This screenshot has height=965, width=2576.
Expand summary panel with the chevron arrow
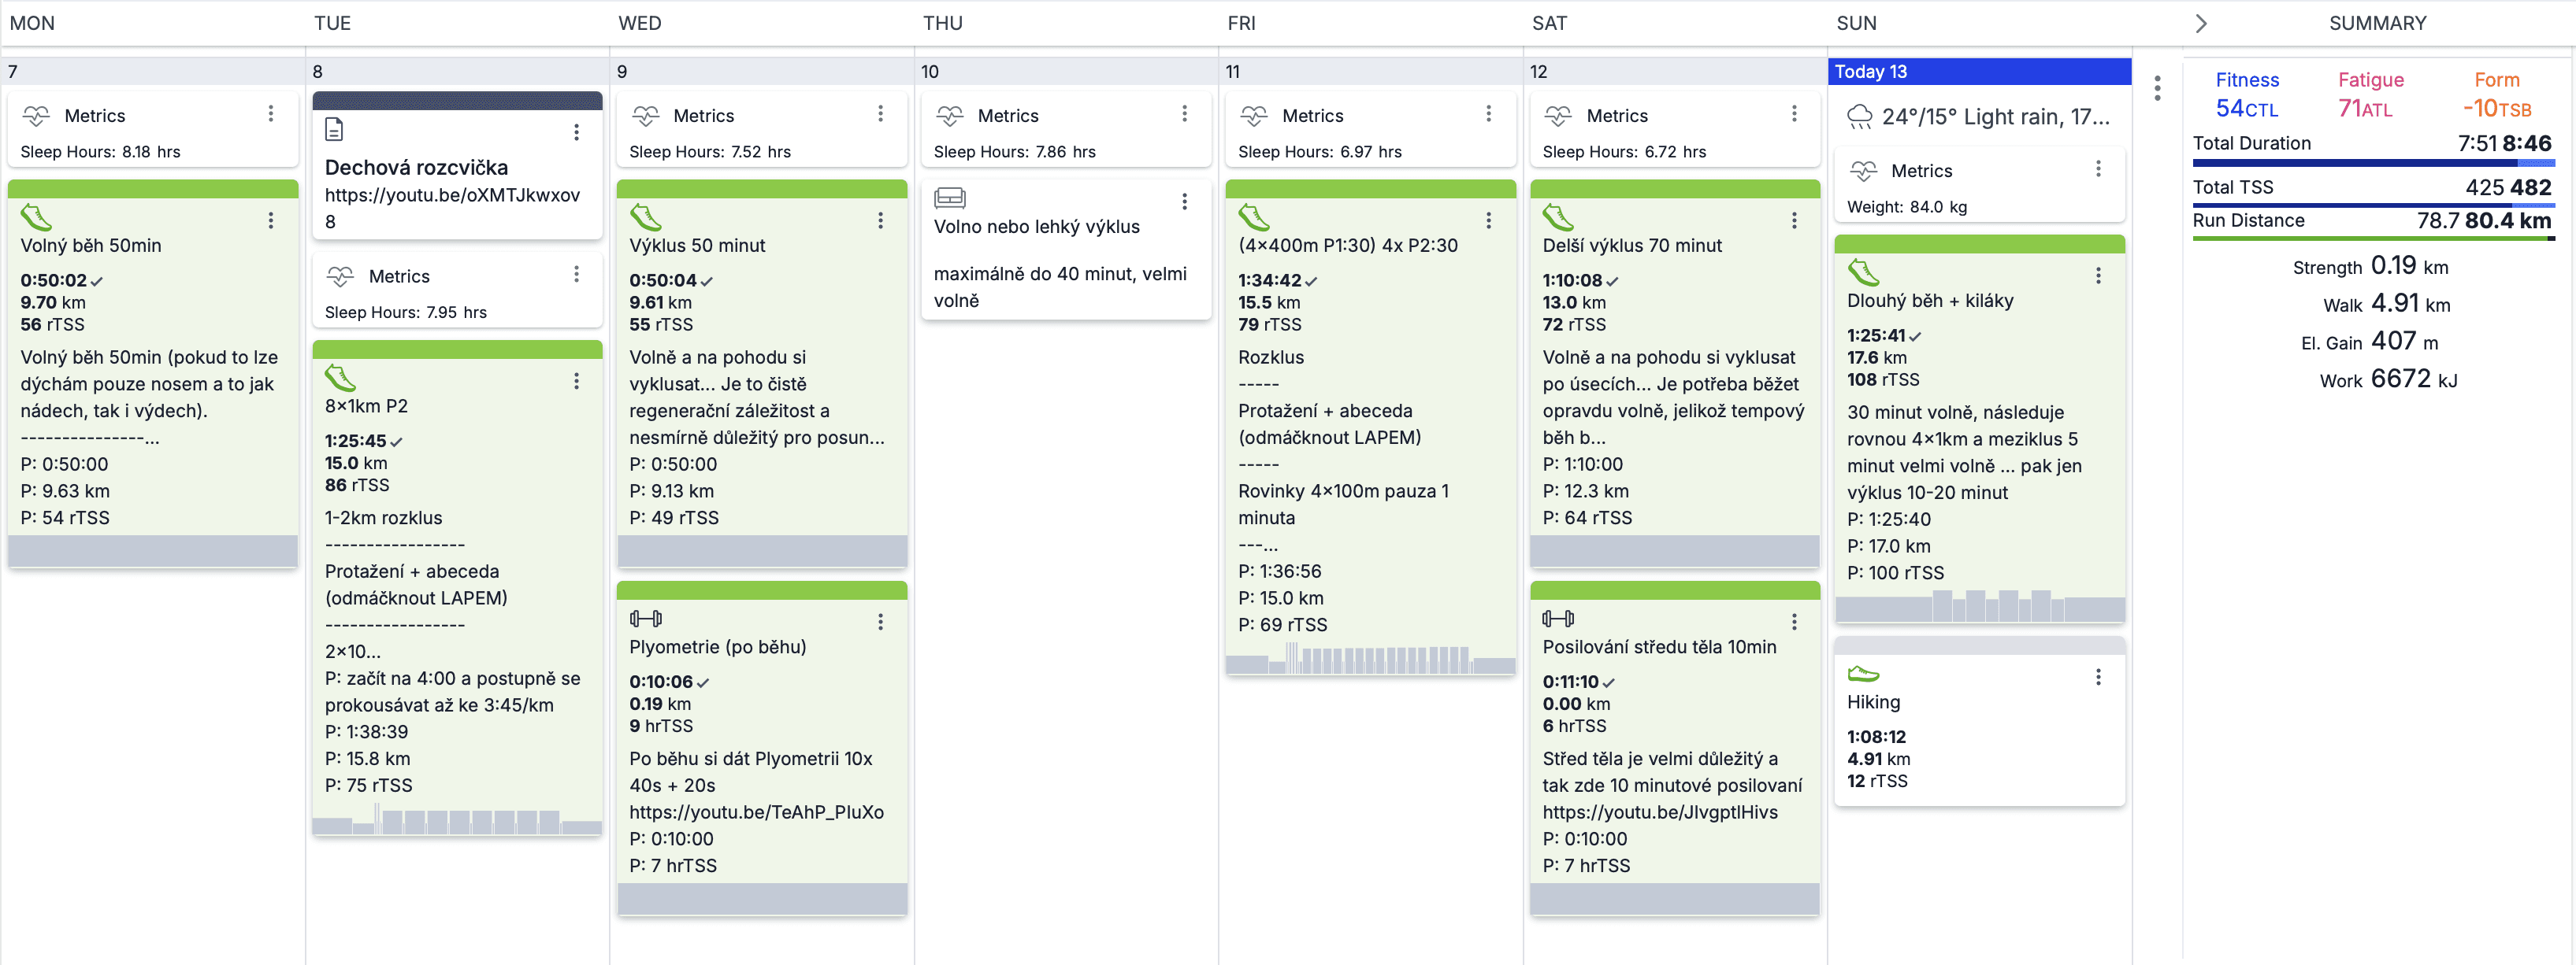(2200, 23)
